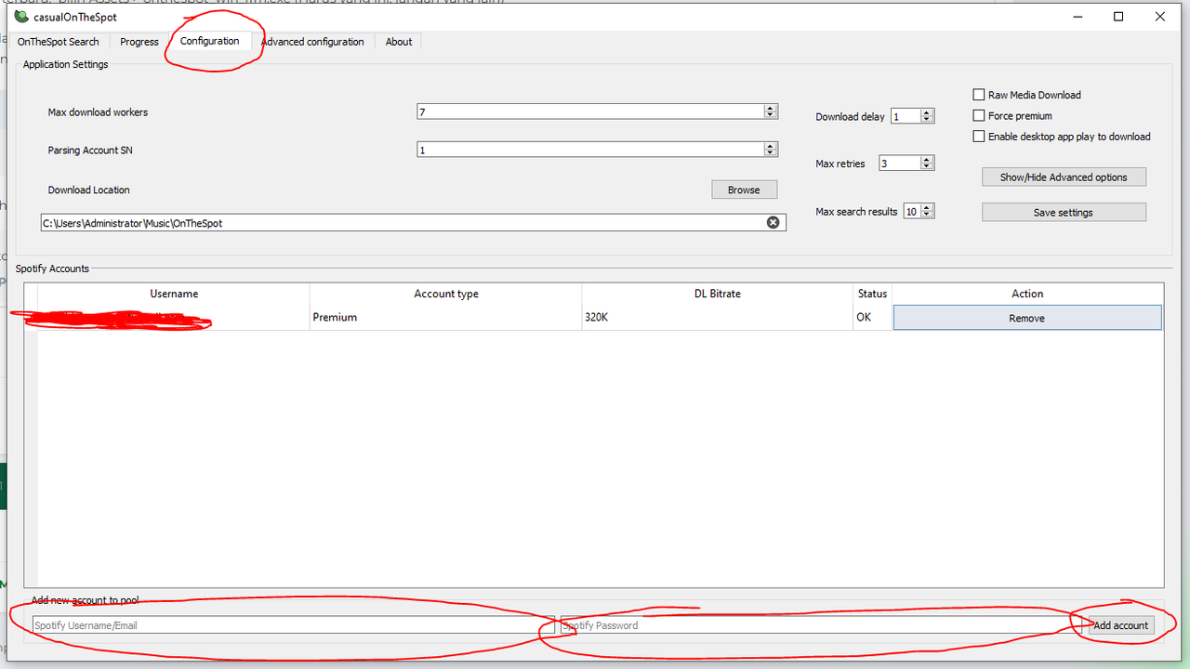1190x669 pixels.
Task: Open the OnTheSpot Search tab
Action: pyautogui.click(x=59, y=42)
